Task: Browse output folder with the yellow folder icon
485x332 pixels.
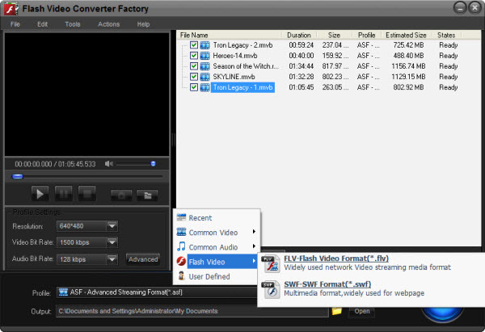Action: pos(336,311)
